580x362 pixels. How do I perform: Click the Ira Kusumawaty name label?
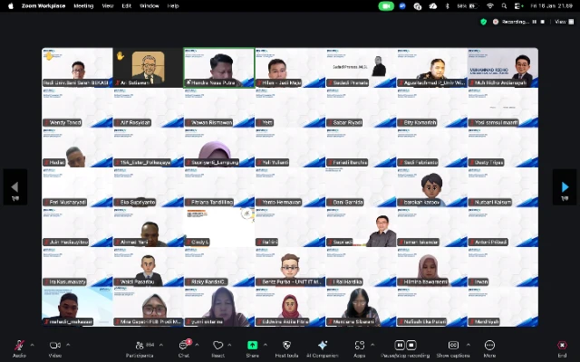(x=64, y=282)
